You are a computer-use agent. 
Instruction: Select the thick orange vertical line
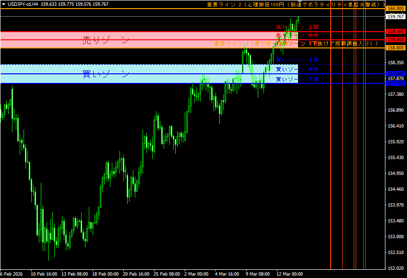331,144
